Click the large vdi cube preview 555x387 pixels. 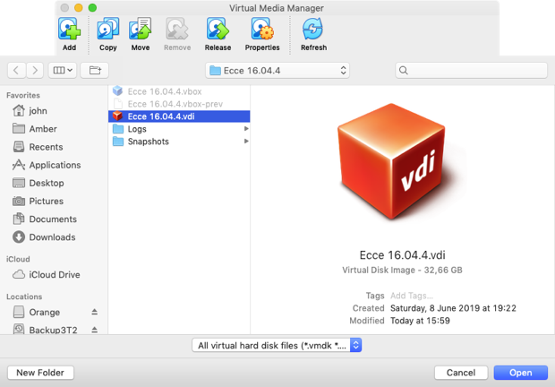click(391, 161)
